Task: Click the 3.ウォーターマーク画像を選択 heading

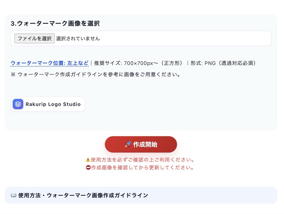Action: [55, 24]
